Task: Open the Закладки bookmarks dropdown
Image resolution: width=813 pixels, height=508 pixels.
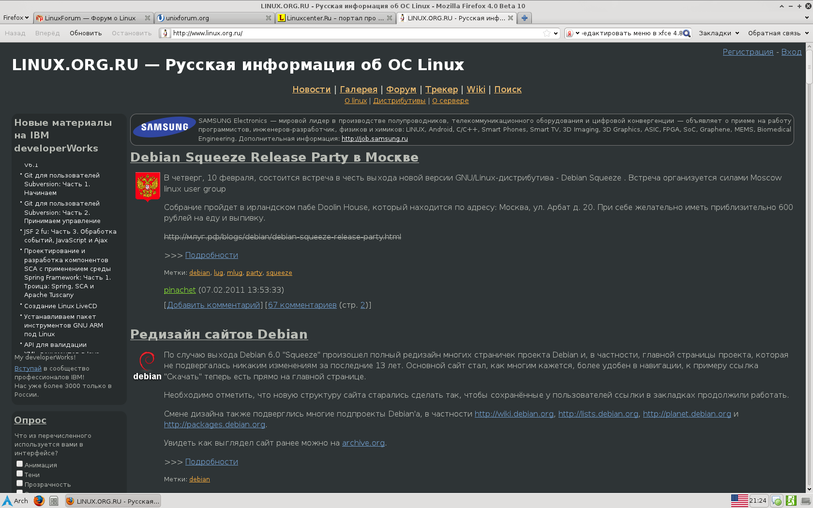Action: [x=719, y=33]
